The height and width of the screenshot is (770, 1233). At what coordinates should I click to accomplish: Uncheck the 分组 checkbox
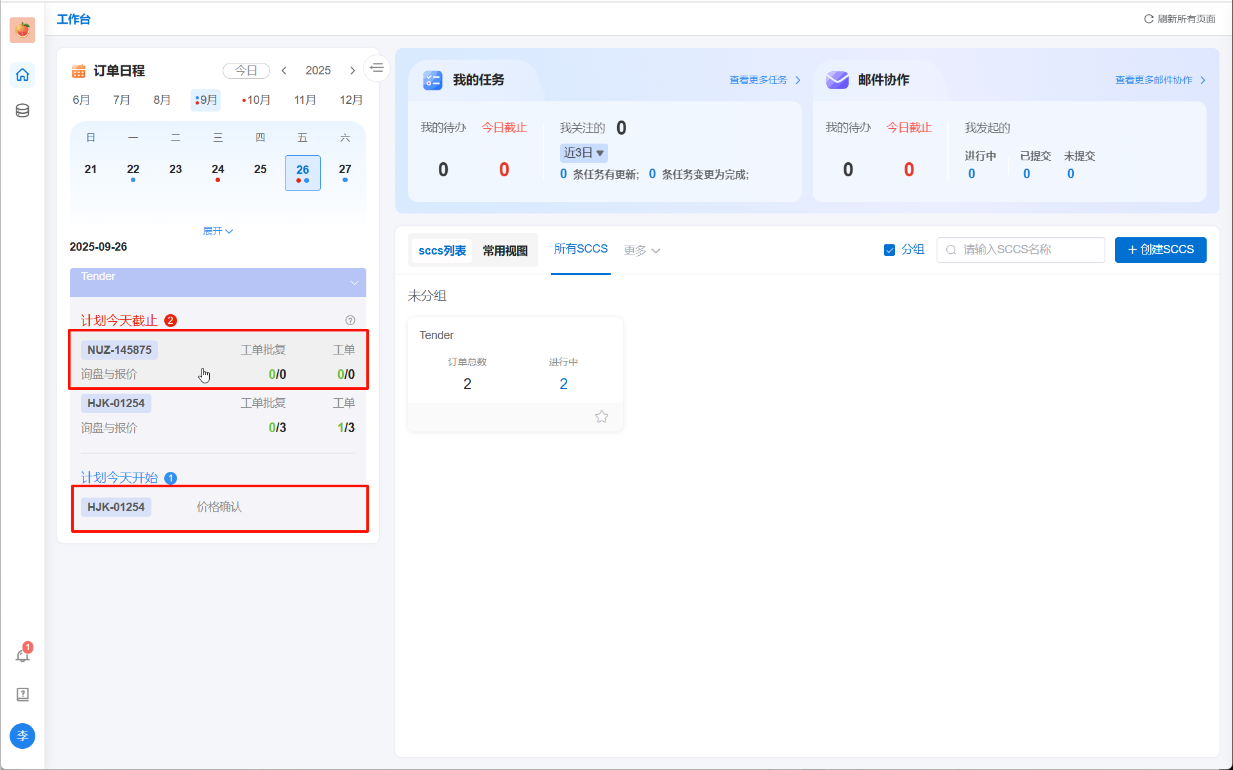(x=889, y=250)
